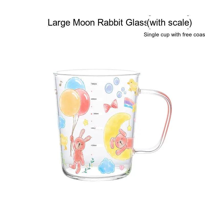Click the "Large Moon Rabbit Glass" title text
Image resolution: width=205 pixels, height=205 pixels.
click(97, 23)
